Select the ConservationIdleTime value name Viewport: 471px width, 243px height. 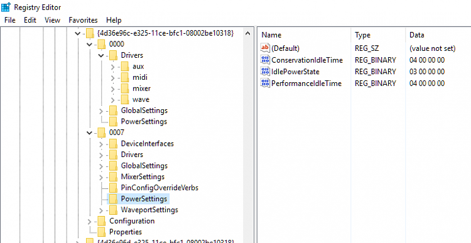point(307,60)
